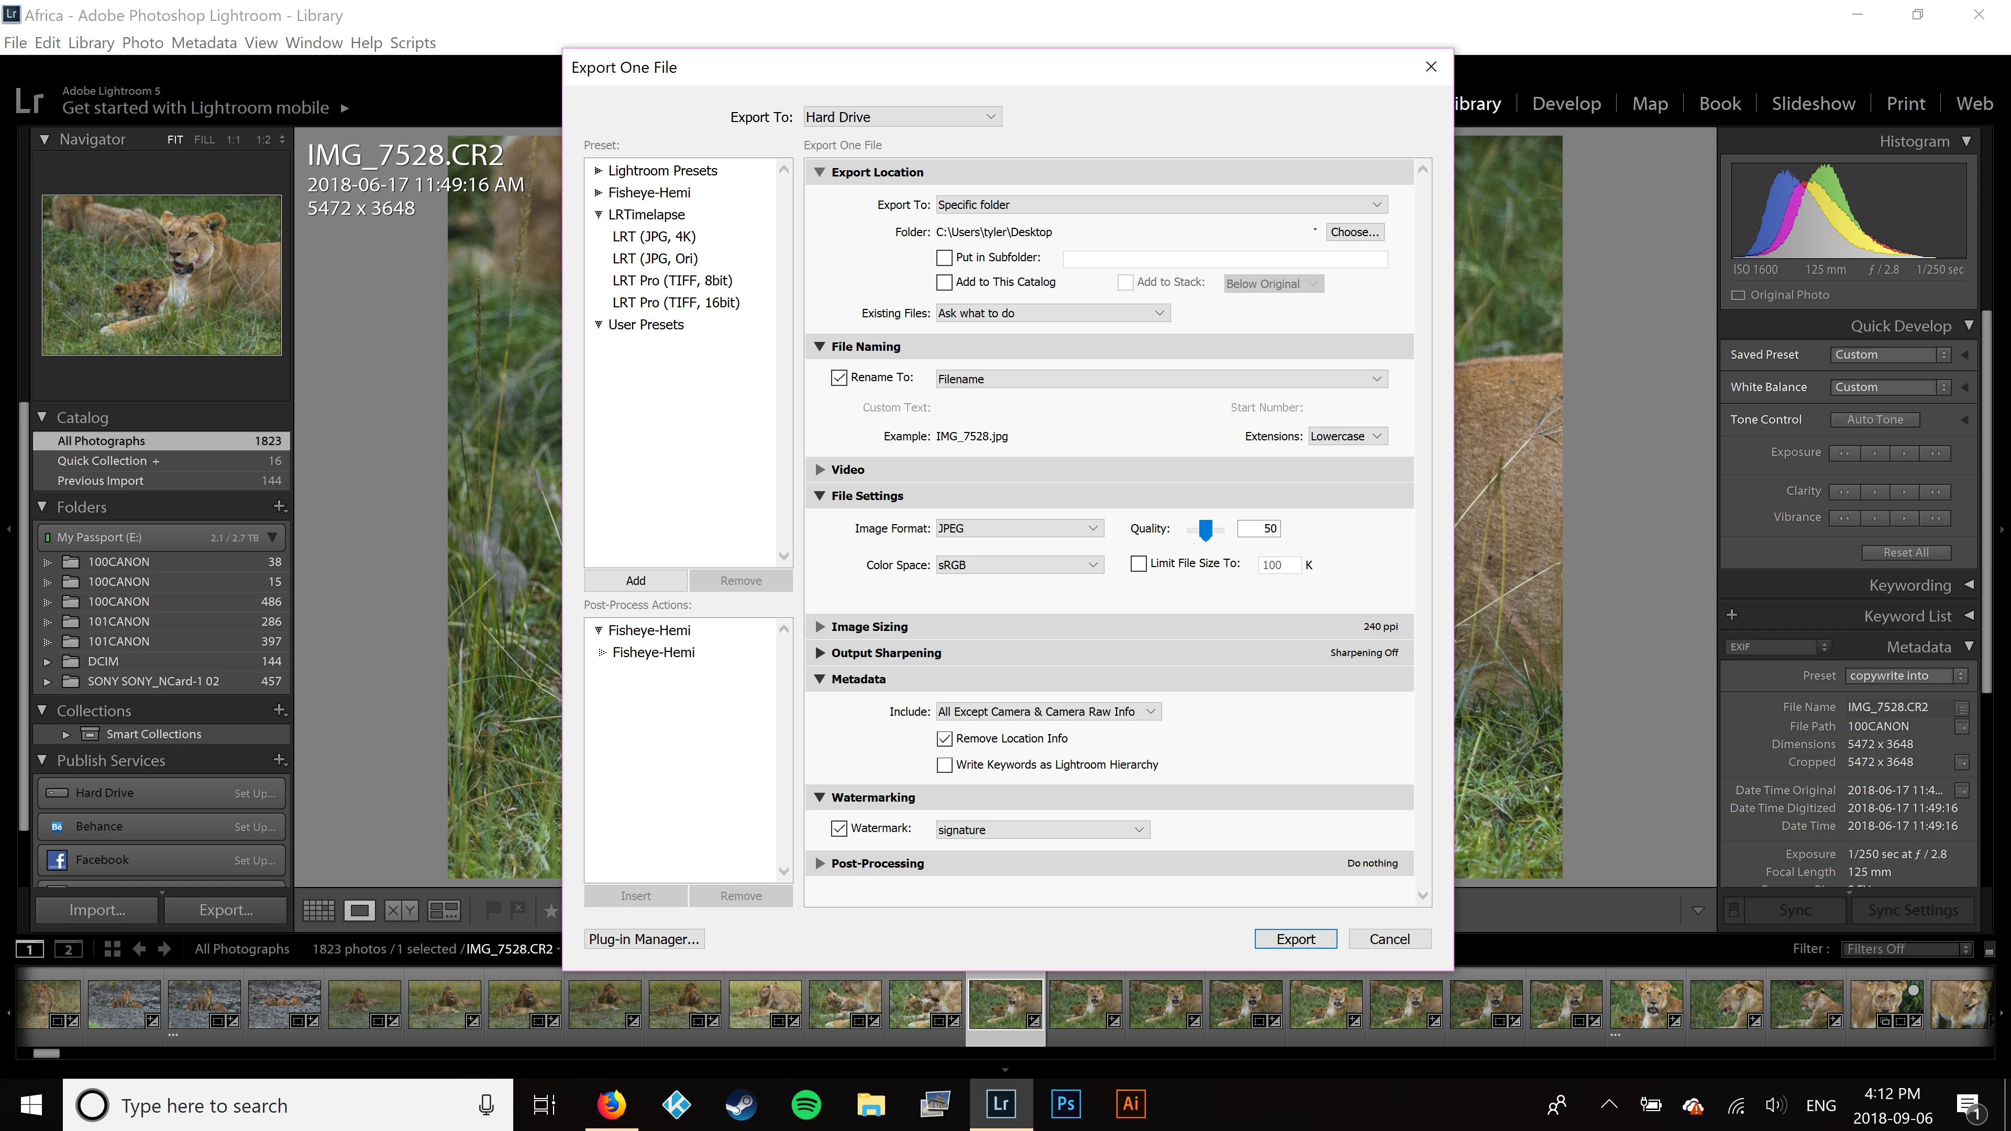The width and height of the screenshot is (2011, 1131).
Task: Click the JPEG Quality slider handle
Action: (x=1206, y=530)
